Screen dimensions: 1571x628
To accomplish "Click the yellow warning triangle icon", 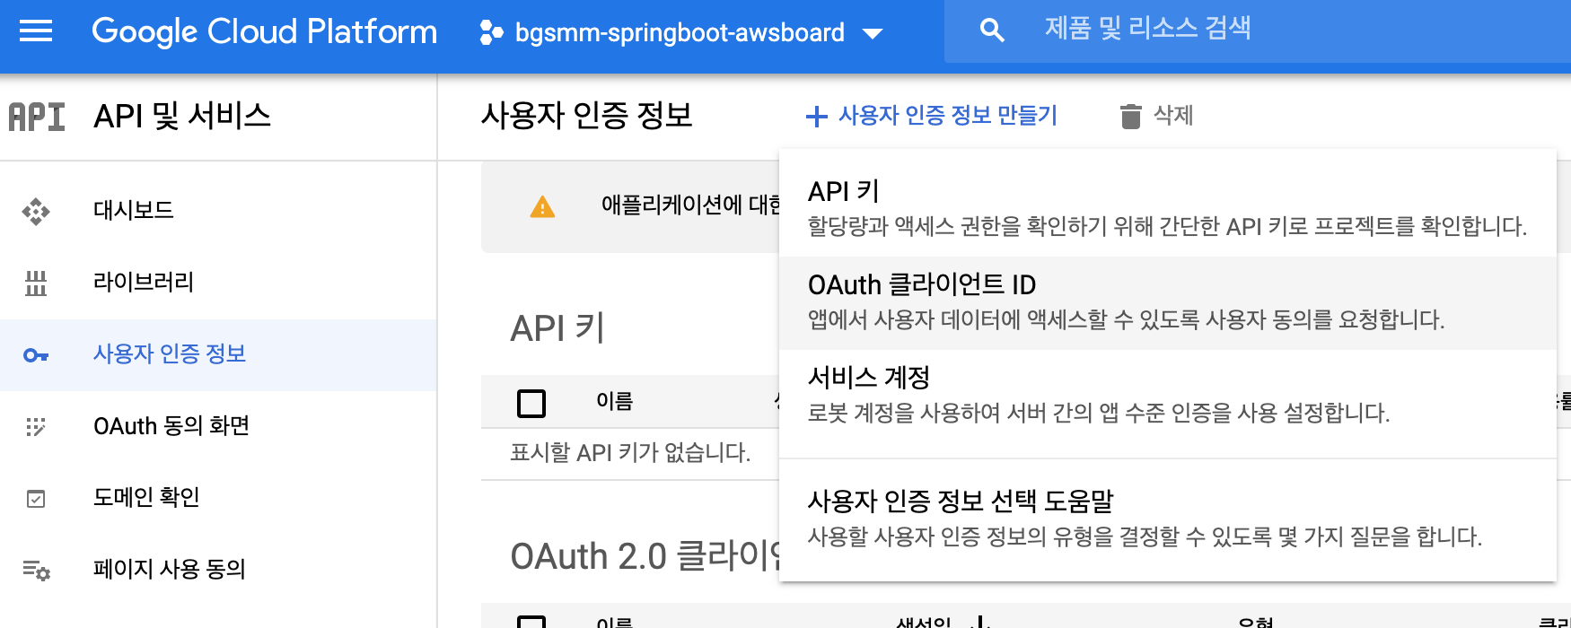I will coord(542,207).
